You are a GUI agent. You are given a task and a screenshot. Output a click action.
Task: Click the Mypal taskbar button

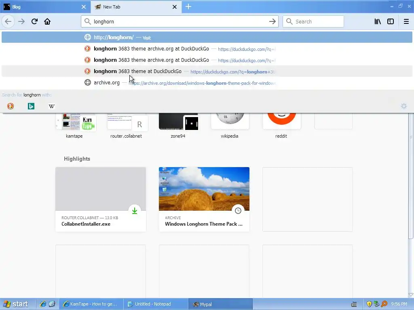coord(220,304)
